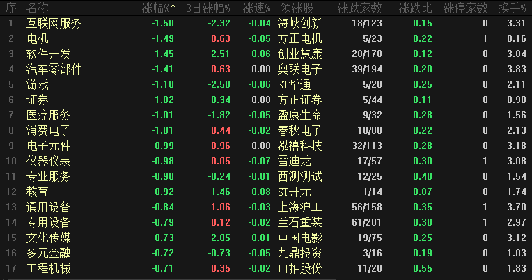View leading stock 中国电影
532x280 pixels.
tap(299, 238)
